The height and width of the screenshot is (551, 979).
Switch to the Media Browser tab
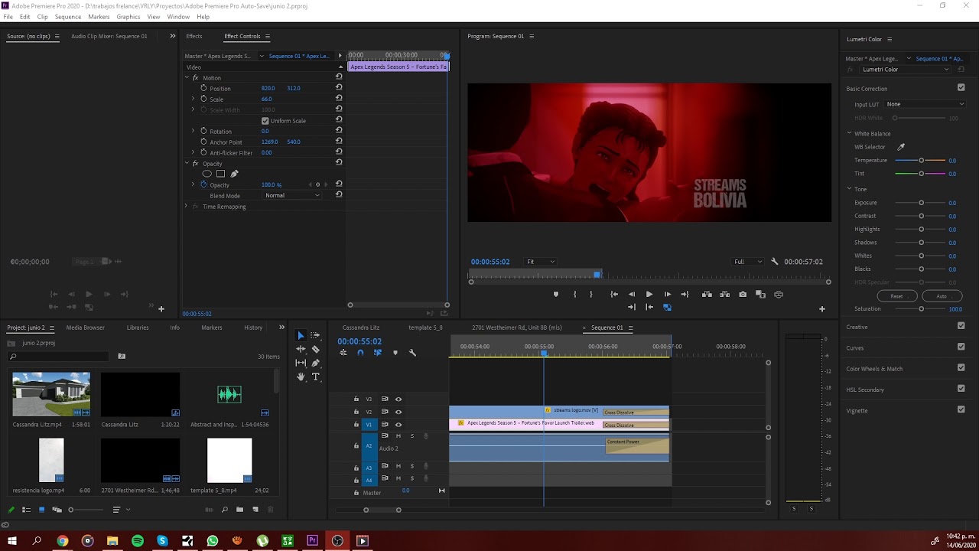[85, 328]
